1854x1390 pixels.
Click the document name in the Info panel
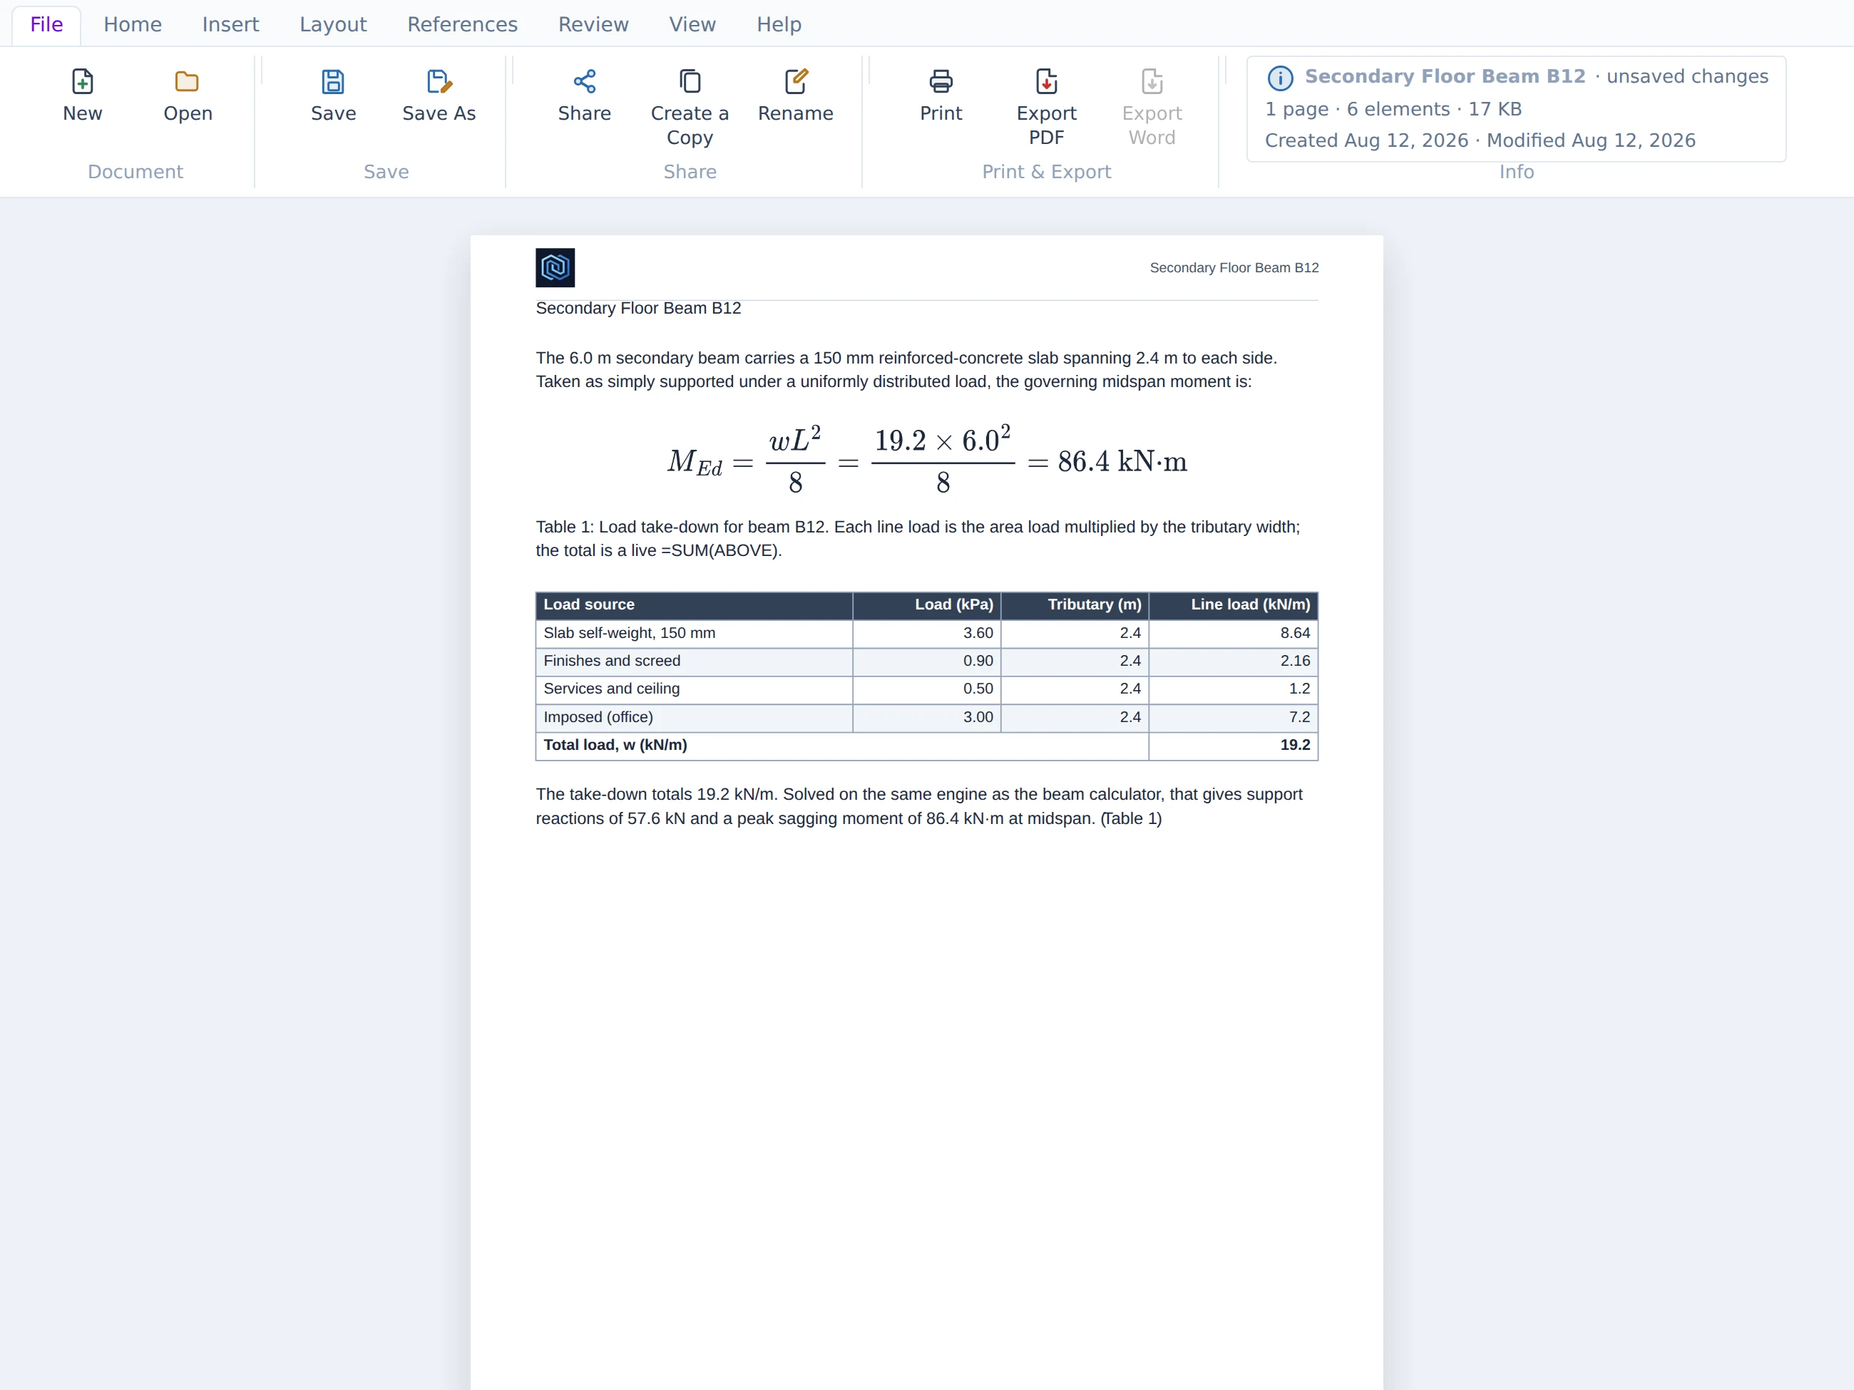coord(1445,76)
